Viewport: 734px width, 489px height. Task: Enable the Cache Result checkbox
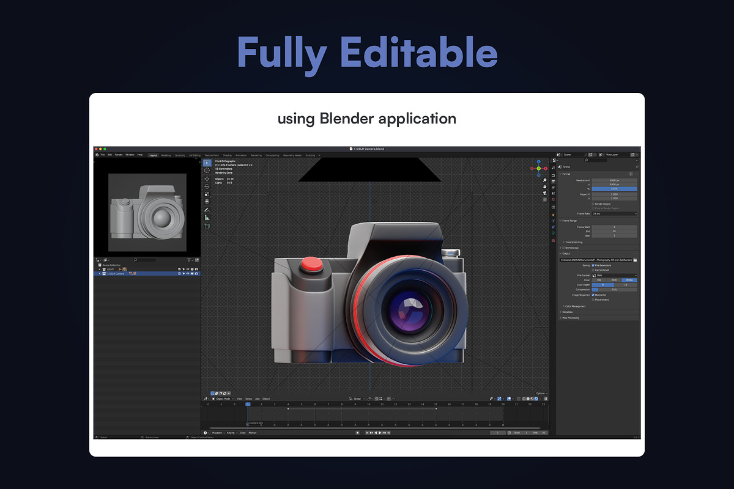coord(593,270)
